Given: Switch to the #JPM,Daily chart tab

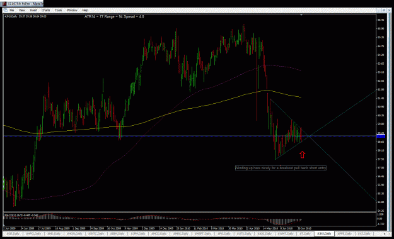Looking at the screenshot, I should pos(138,233).
